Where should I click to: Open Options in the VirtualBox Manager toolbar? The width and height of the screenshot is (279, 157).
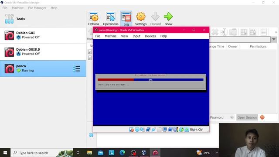pos(94,18)
